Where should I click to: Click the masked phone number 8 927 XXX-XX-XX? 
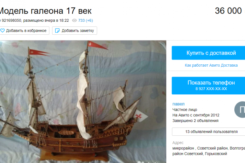[x=211, y=89]
